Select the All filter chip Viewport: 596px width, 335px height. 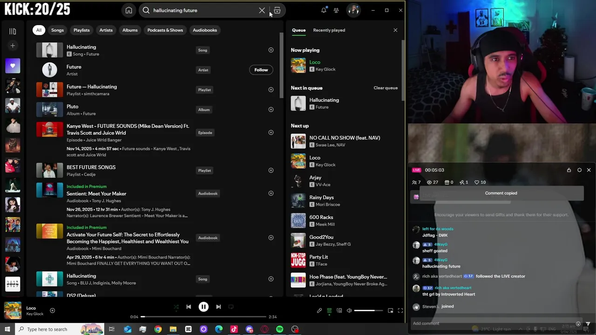click(x=39, y=30)
